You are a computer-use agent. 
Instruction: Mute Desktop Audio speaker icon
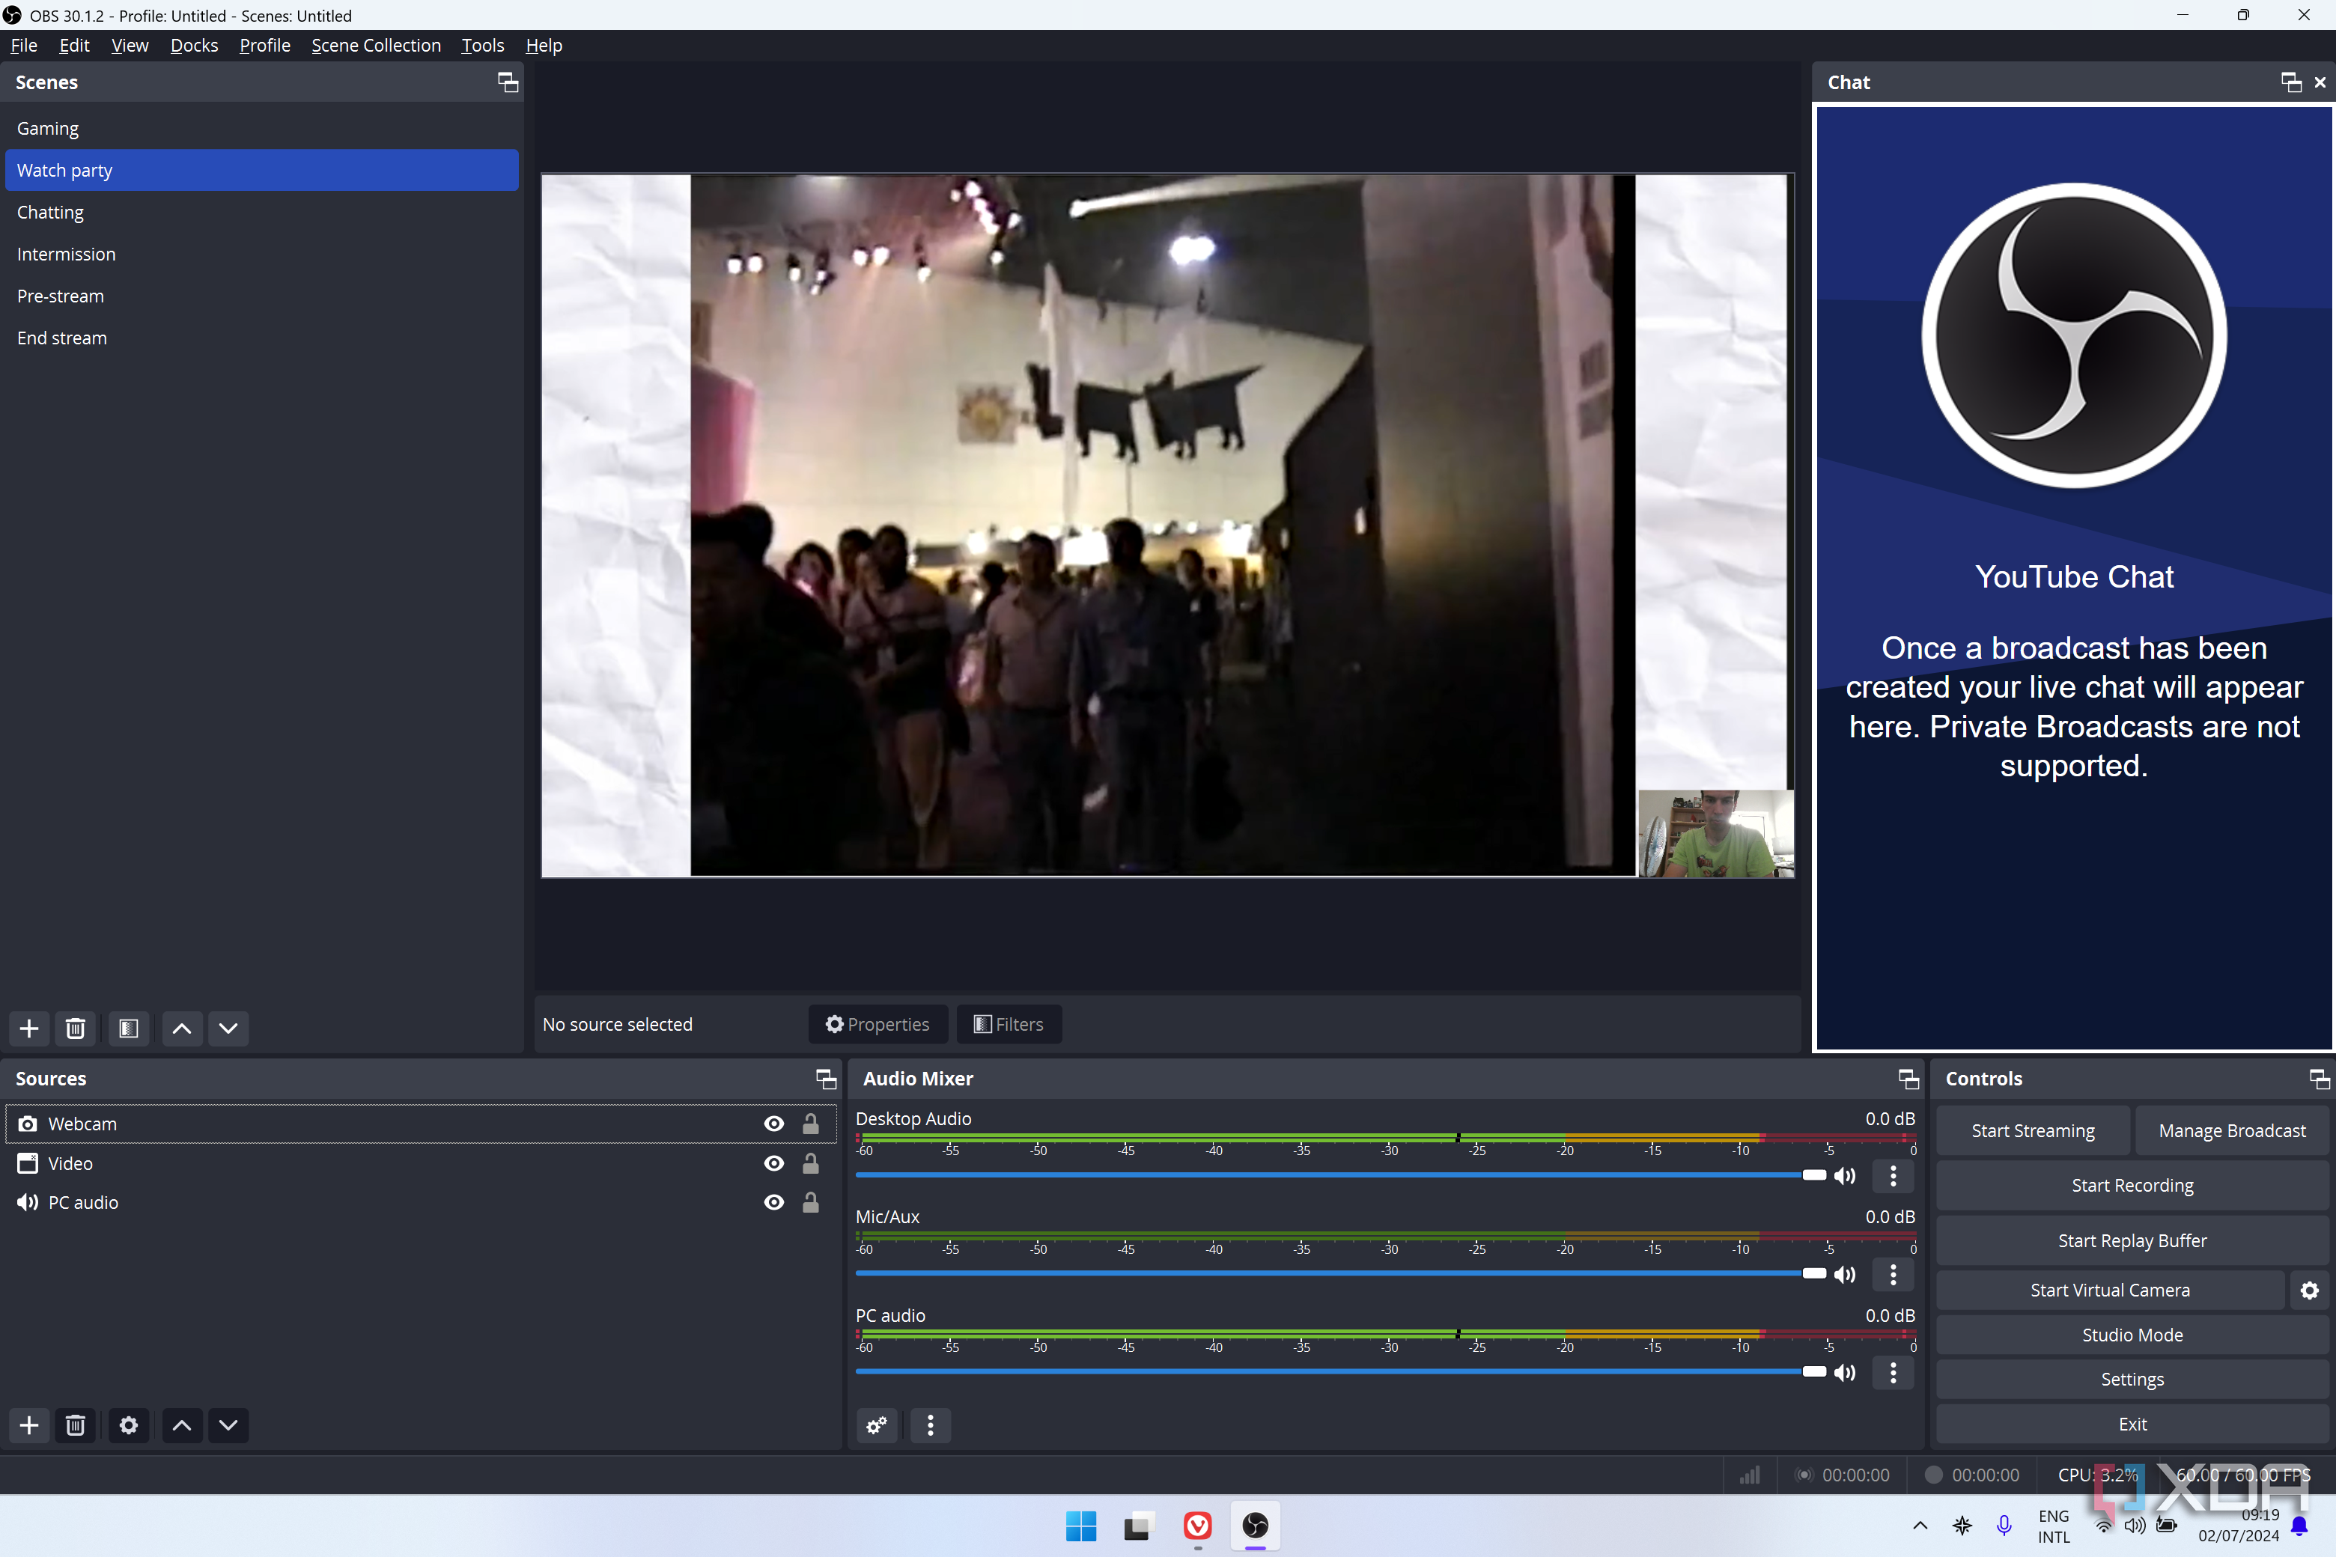coord(1846,1176)
